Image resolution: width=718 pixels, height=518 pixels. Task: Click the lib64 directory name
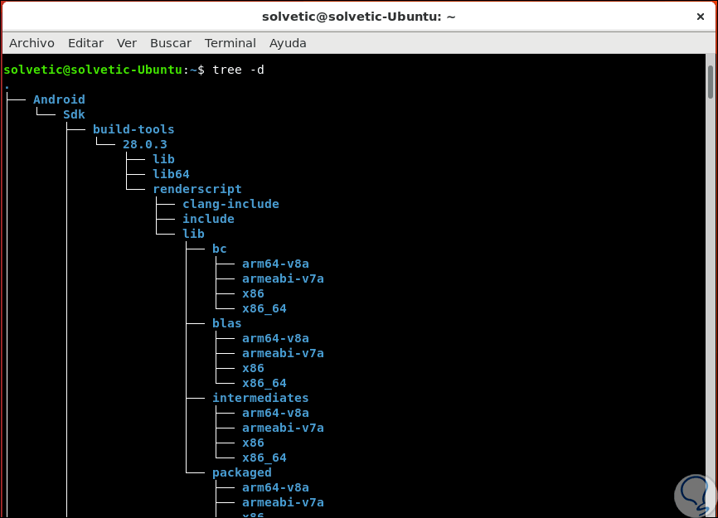tap(171, 174)
